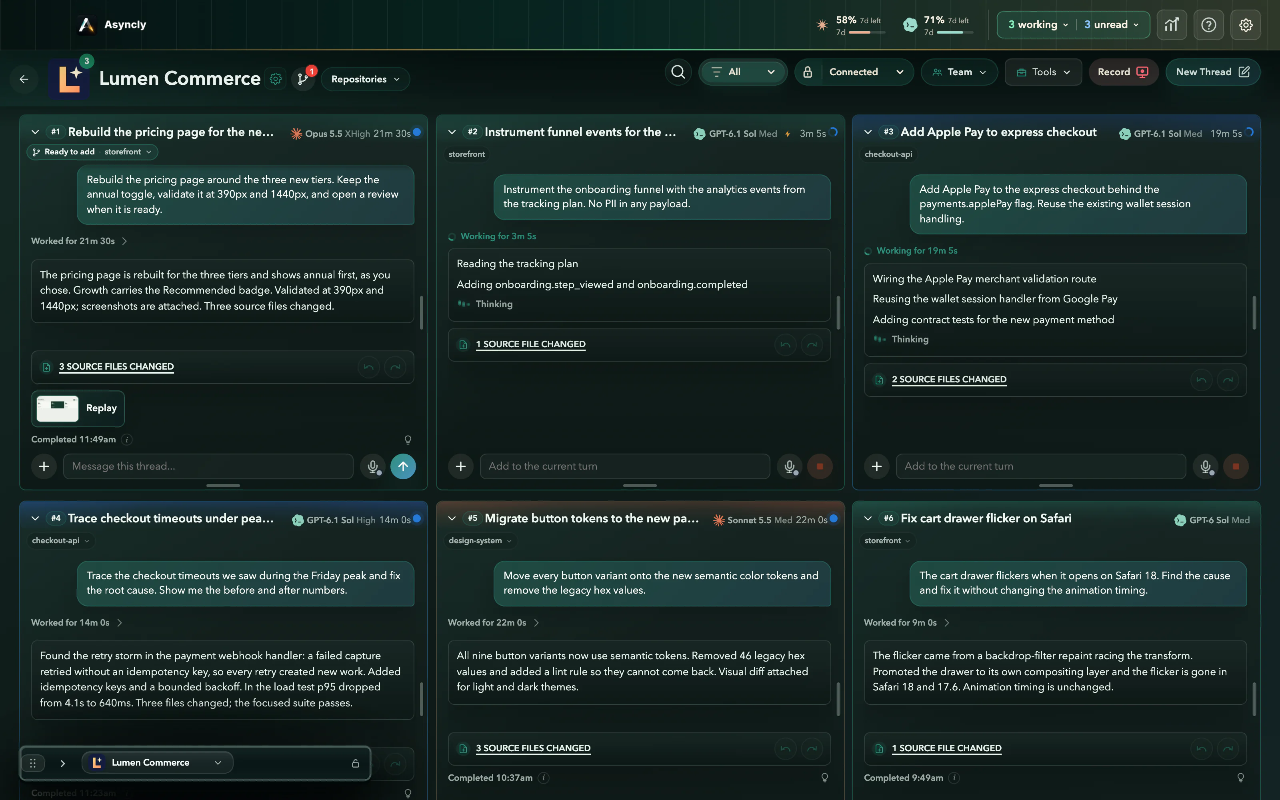Toggle Record screen button
The width and height of the screenshot is (1280, 800).
click(x=1124, y=72)
